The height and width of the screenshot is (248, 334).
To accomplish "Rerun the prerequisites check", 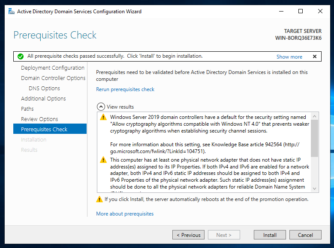I will (x=125, y=89).
